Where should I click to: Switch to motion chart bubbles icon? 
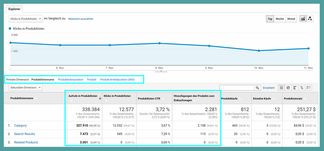coord(310,19)
